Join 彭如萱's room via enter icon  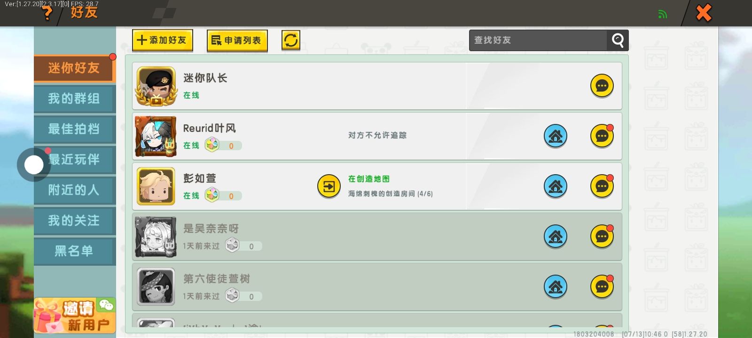click(x=329, y=186)
